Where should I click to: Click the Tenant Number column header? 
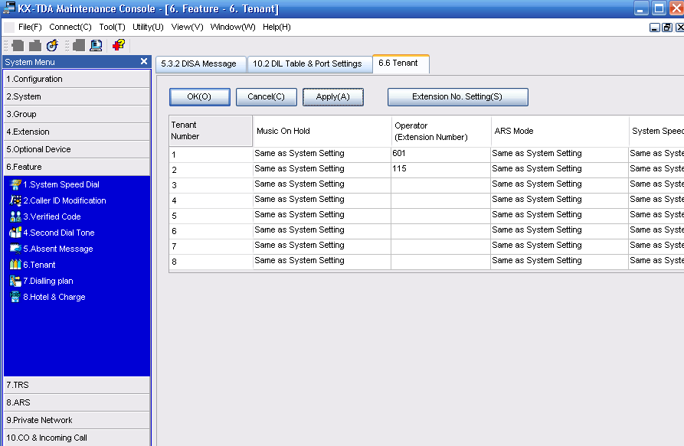211,131
